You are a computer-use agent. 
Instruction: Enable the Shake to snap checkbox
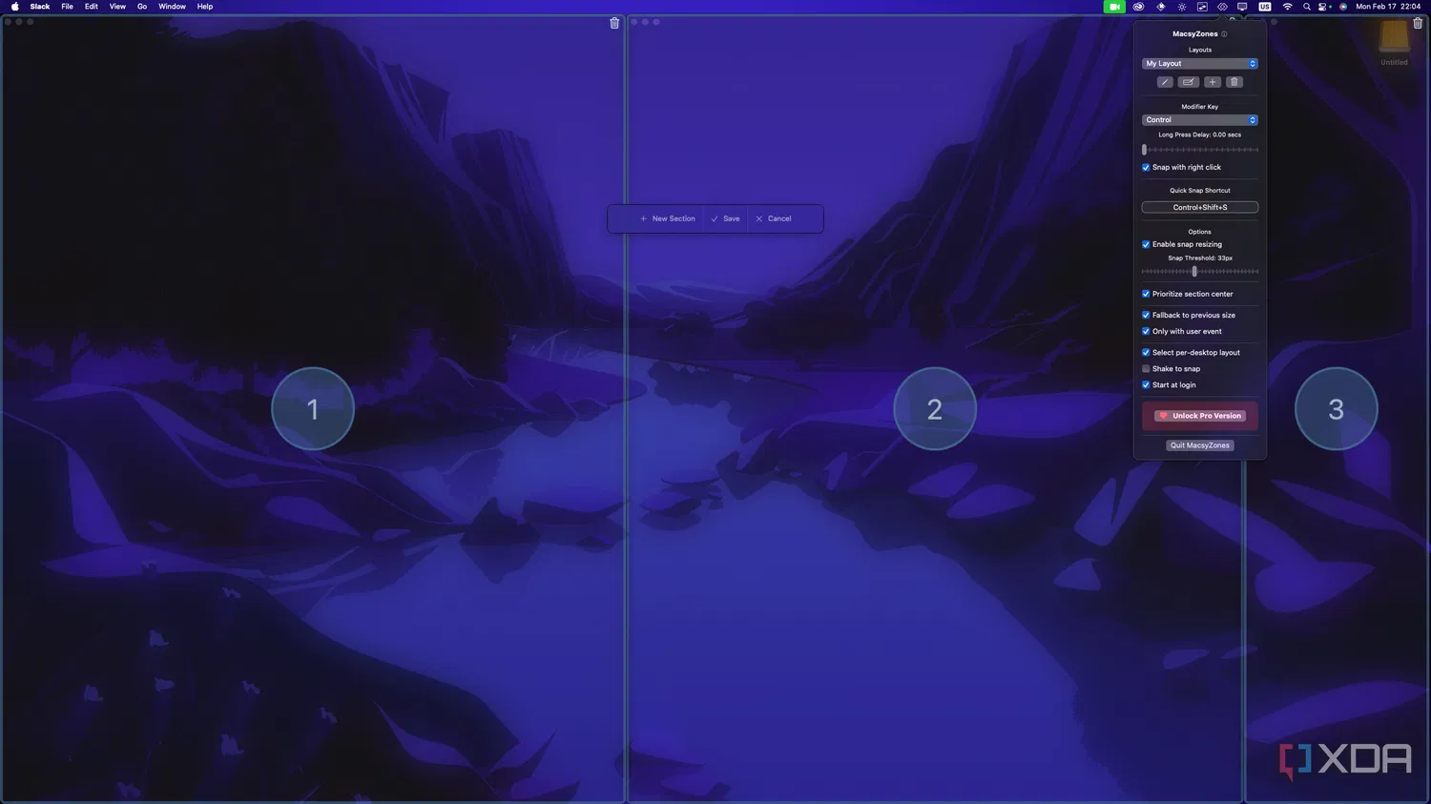pos(1146,369)
